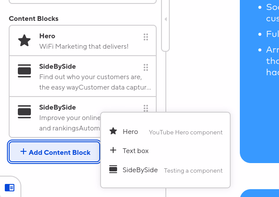The image size is (279, 197).
Task: Open the Hero 'WiFi Marketing that delivers!' block
Action: [84, 41]
